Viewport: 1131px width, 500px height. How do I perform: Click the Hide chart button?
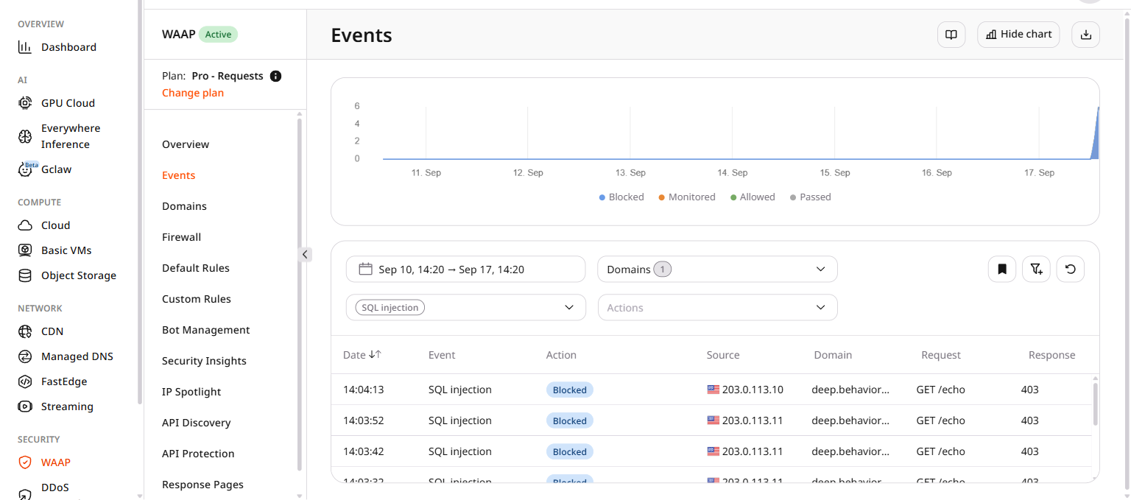click(x=1018, y=35)
